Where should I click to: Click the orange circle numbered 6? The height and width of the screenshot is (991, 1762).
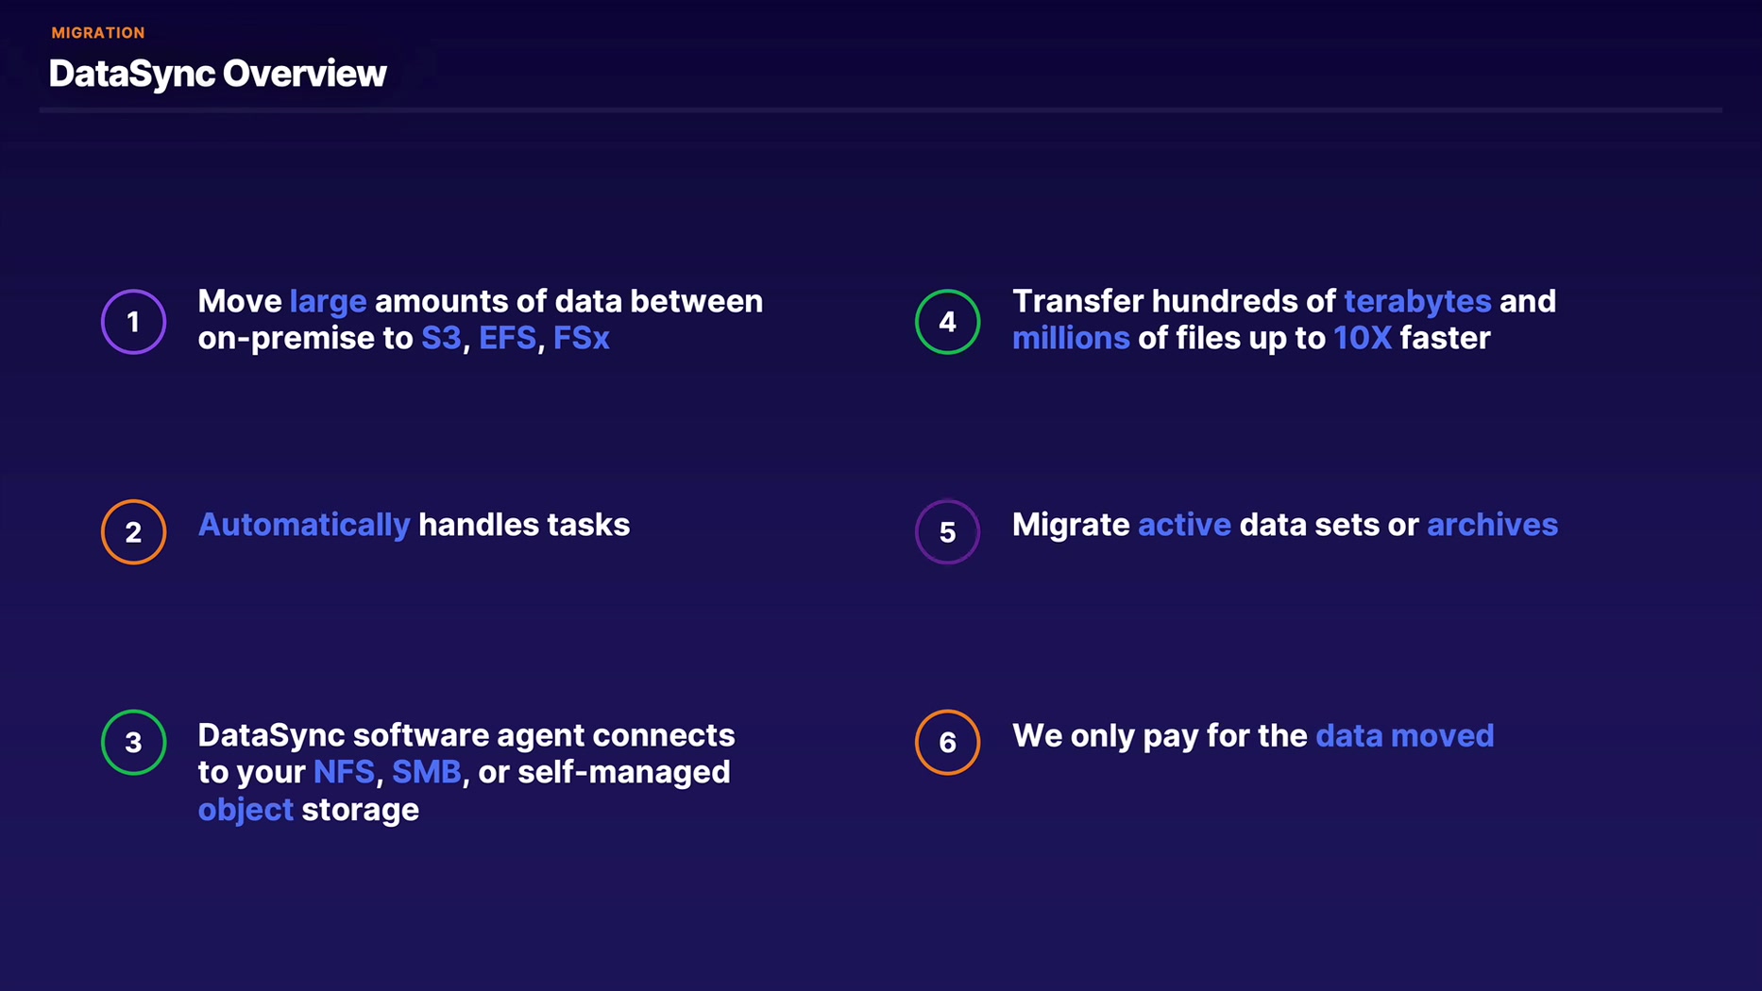[x=947, y=742]
